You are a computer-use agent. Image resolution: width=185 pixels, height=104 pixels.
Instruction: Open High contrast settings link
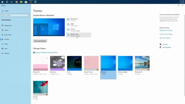(x=166, y=34)
